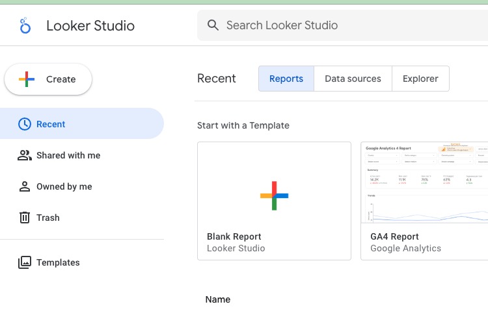Click the Recent clock icon
The image size is (488, 313).
tap(25, 124)
